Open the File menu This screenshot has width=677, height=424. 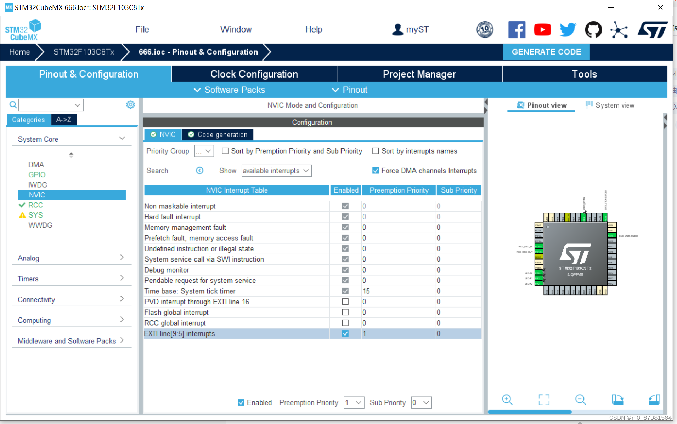(x=142, y=29)
